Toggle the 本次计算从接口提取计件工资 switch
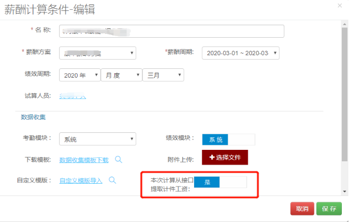350x222 pixels. click(220, 182)
